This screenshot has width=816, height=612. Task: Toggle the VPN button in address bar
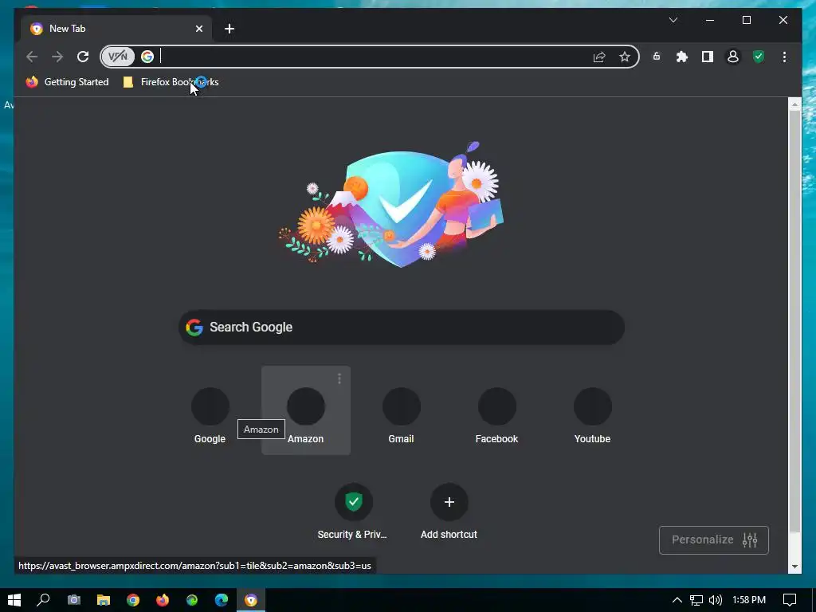[118, 57]
